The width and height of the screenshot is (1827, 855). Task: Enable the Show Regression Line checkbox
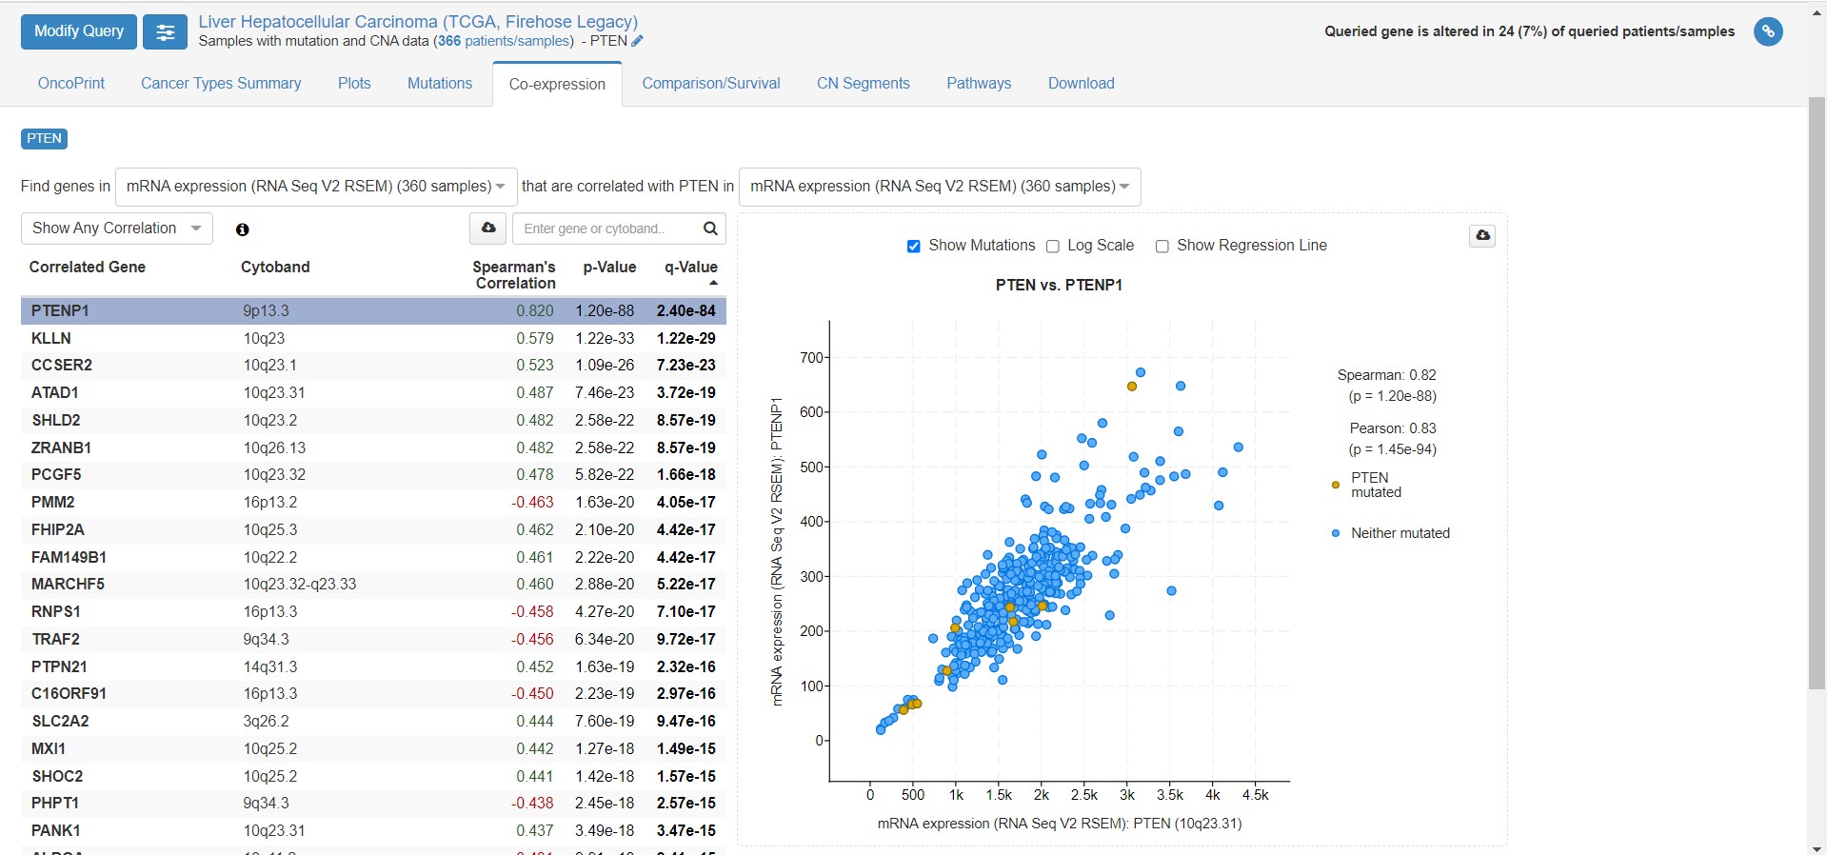click(1162, 247)
